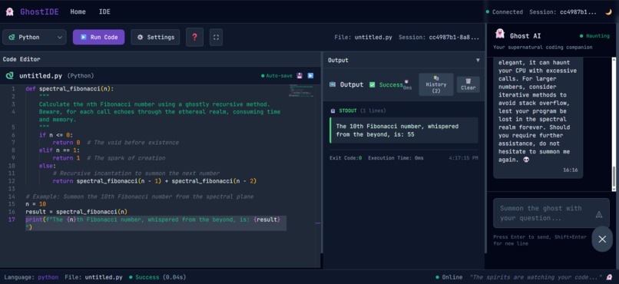Click the Clear output button
The height and width of the screenshot is (284, 619).
468,84
